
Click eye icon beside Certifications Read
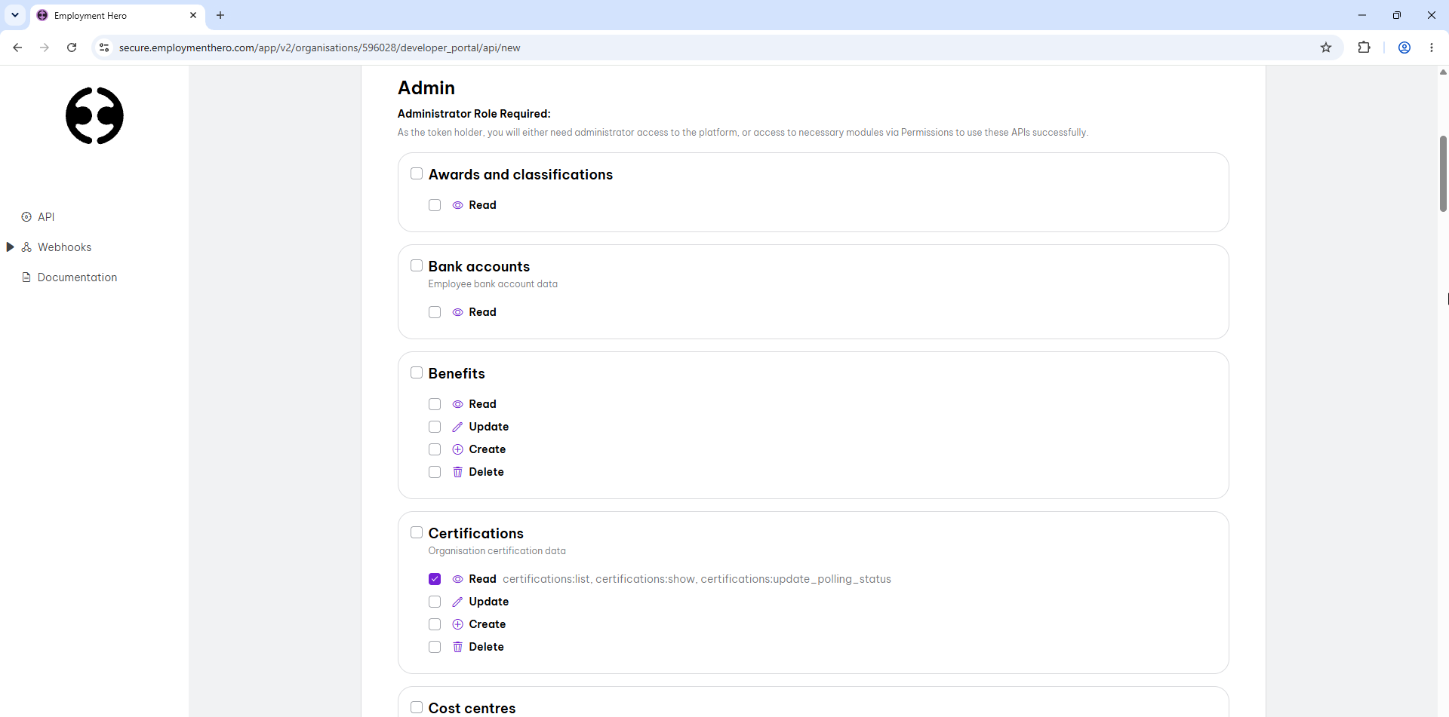(457, 579)
